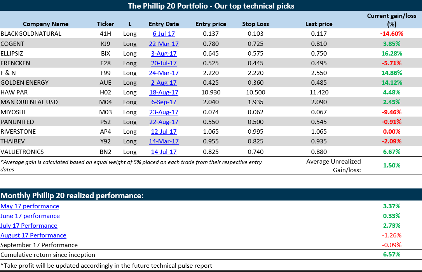Click the 12-Jul-17 link for RIVERSTONE

[164, 132]
